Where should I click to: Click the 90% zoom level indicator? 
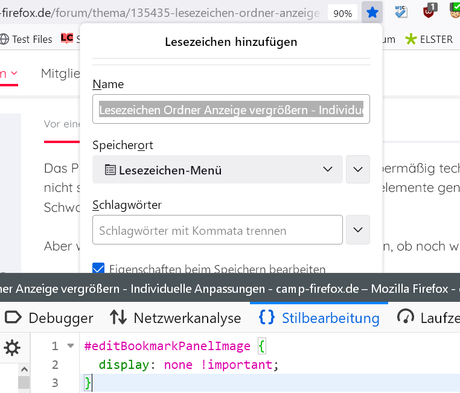pos(342,13)
